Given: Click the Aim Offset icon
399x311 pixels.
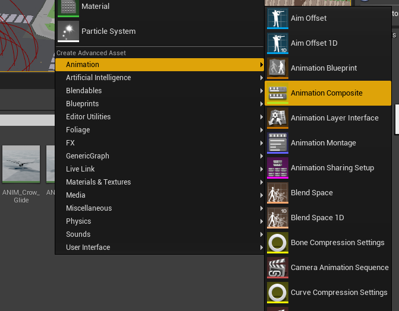Looking at the screenshot, I should (277, 18).
